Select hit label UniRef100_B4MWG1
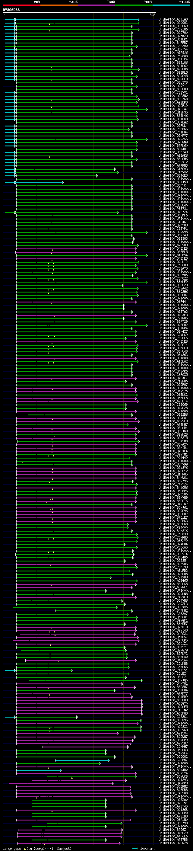 point(173,478)
